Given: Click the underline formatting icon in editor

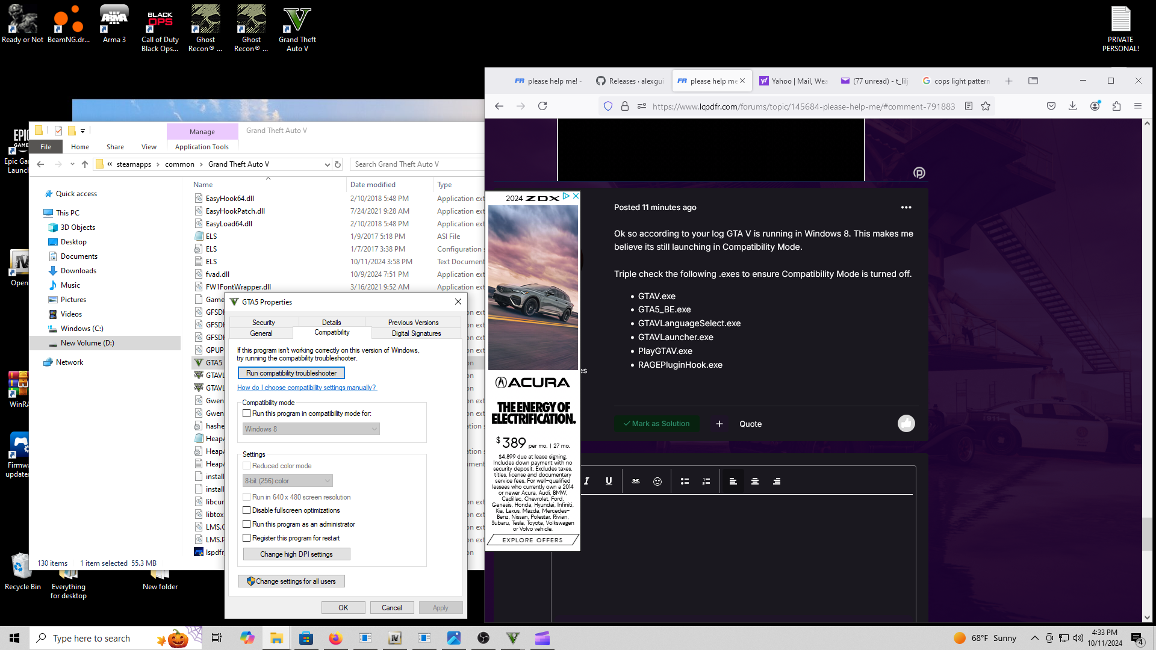Looking at the screenshot, I should tap(609, 481).
